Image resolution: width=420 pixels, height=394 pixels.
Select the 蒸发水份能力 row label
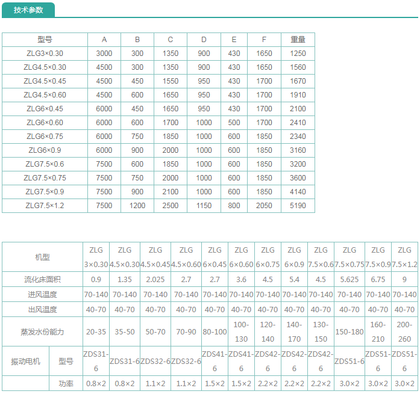click(42, 332)
